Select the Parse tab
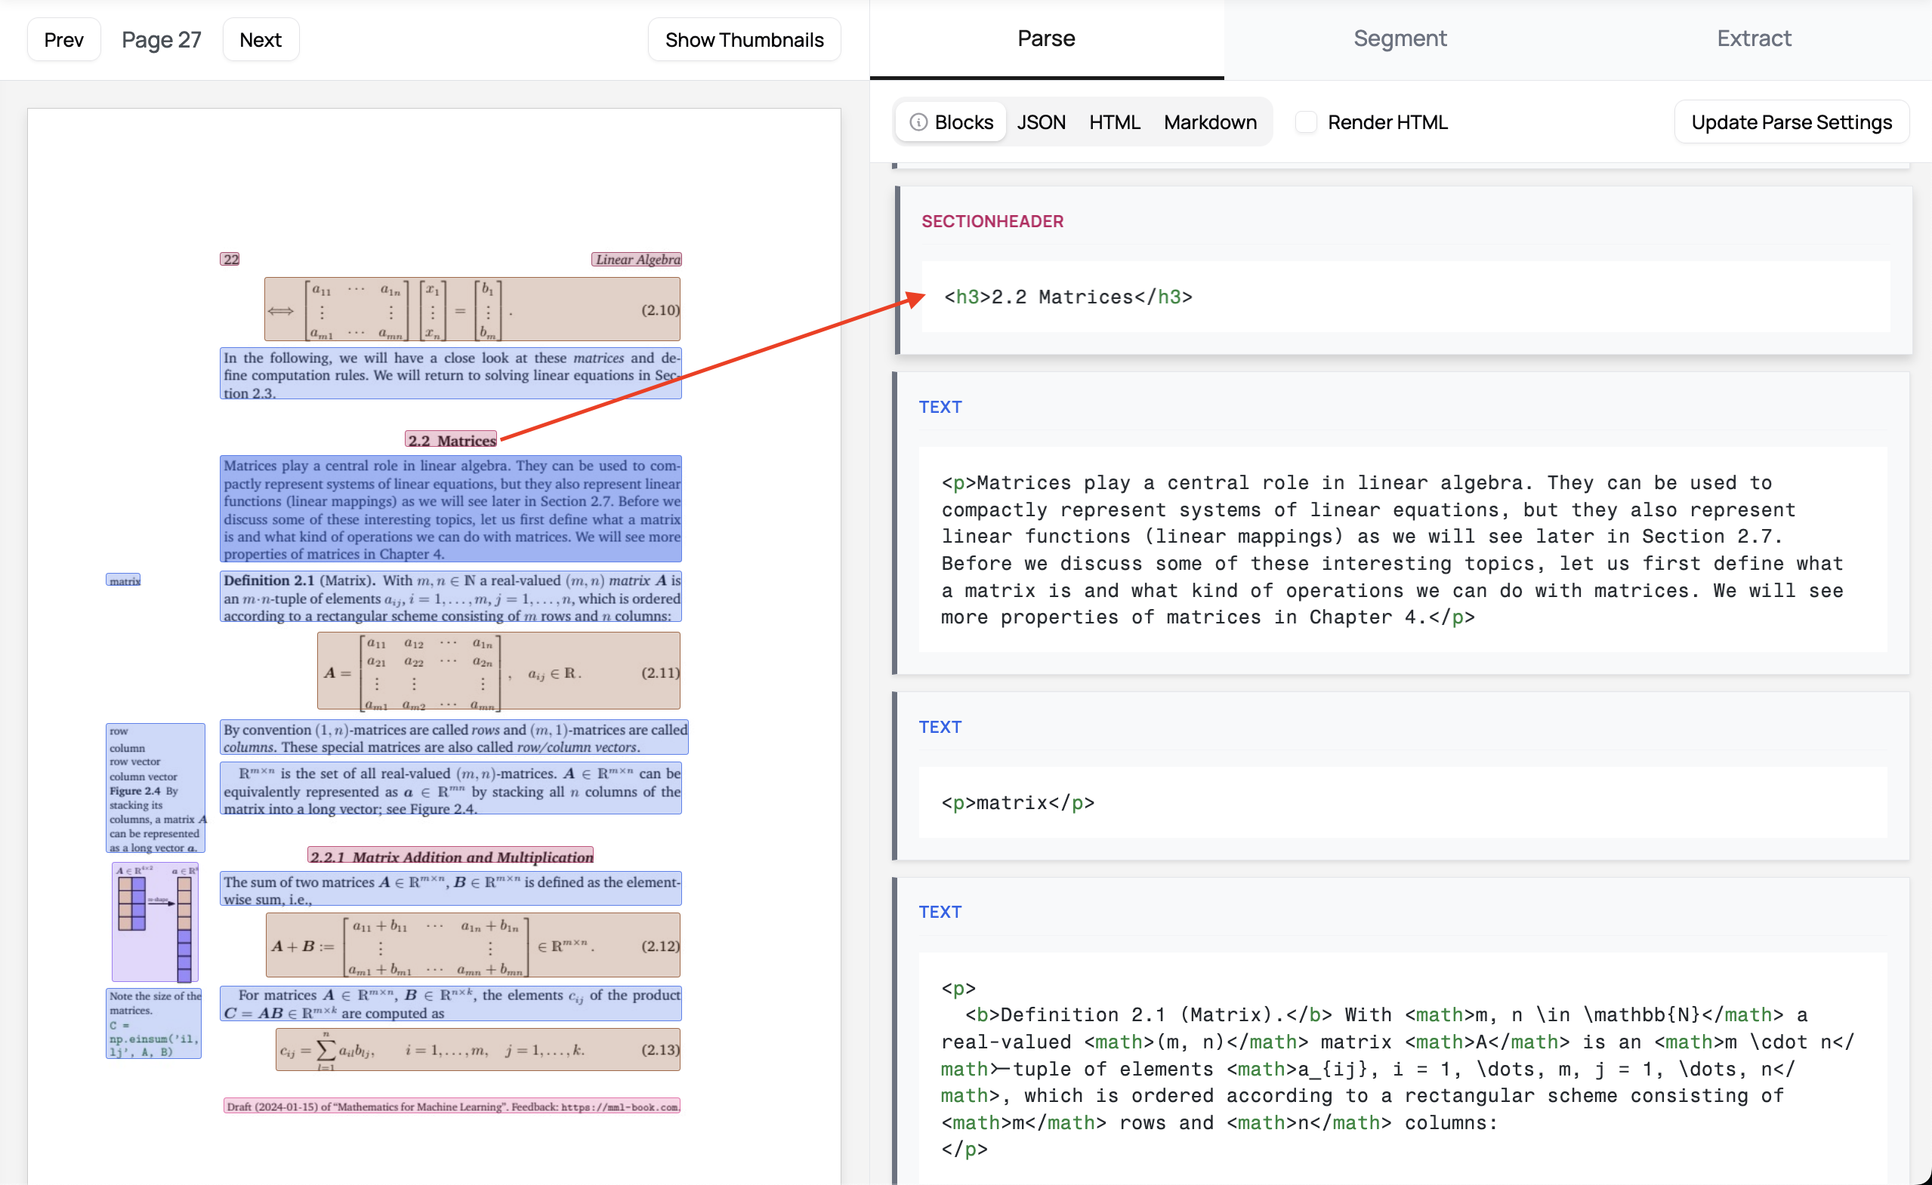This screenshot has width=1932, height=1185. 1046,38
